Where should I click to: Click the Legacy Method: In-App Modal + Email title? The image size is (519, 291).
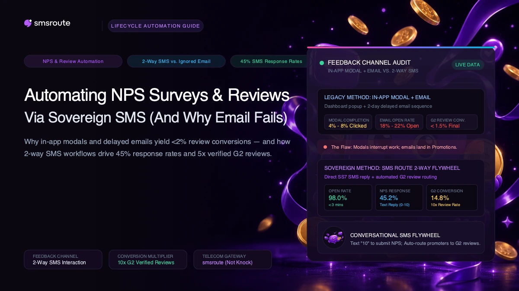tap(378, 97)
